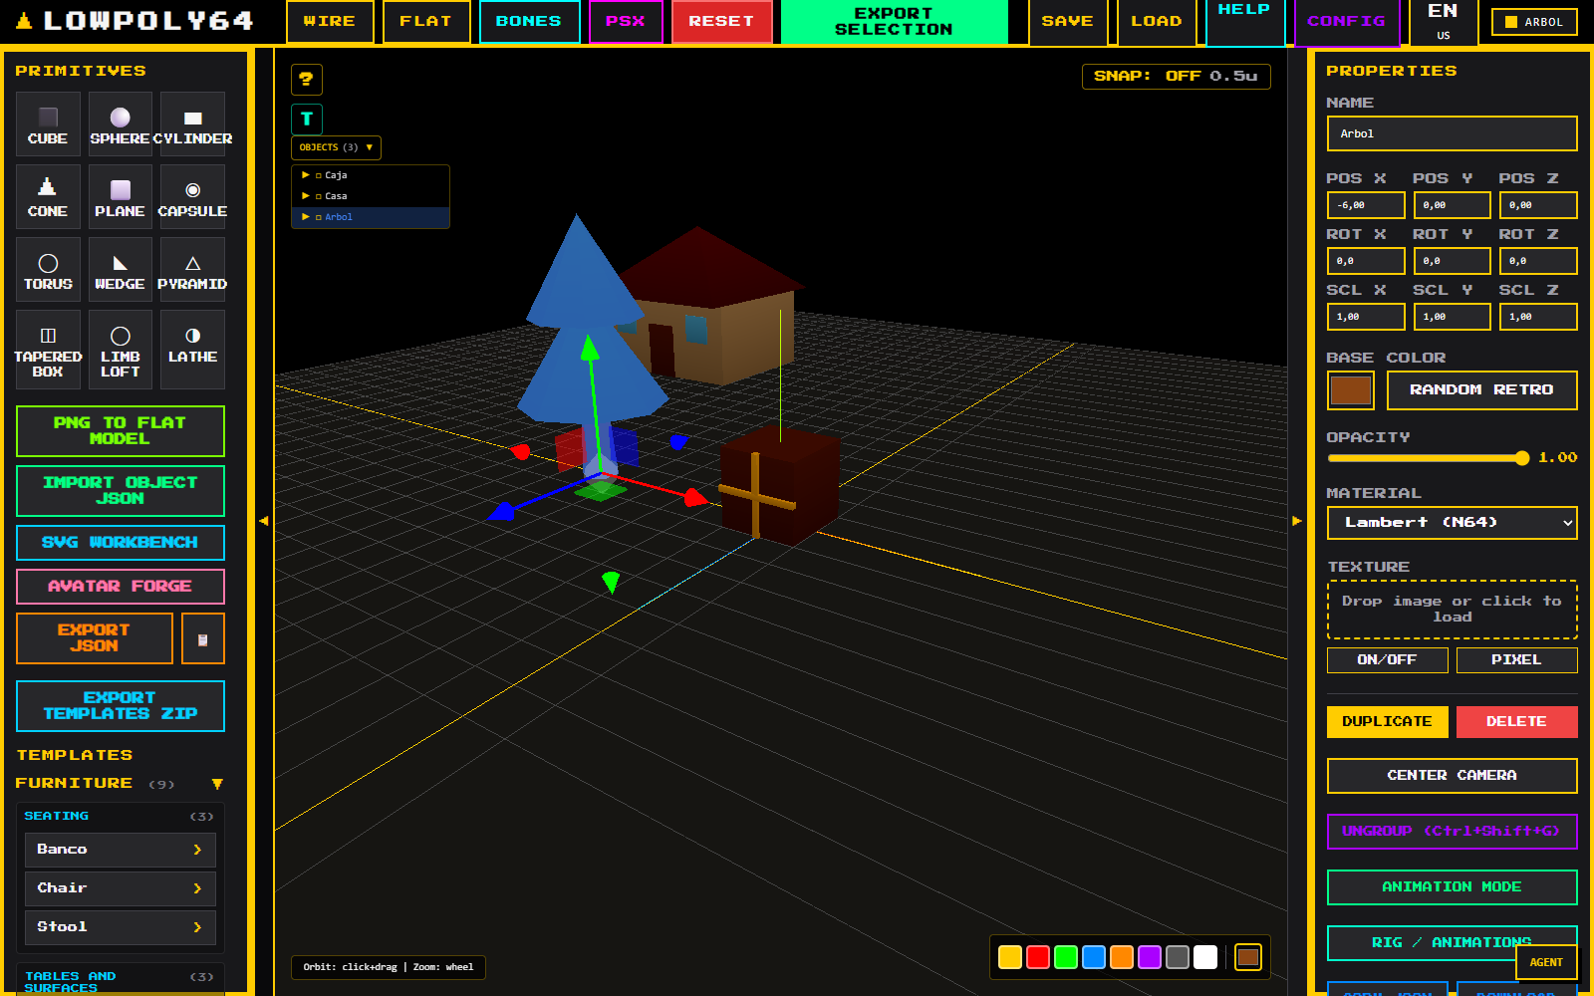Click the clipboard icon beside Export JSON

tap(203, 638)
